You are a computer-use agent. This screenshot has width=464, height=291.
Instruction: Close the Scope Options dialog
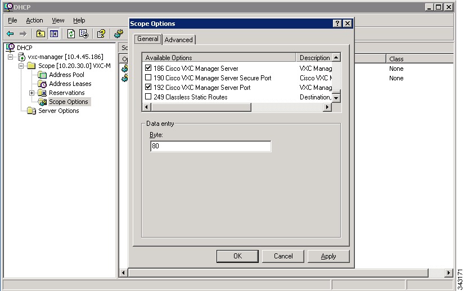tap(348, 24)
